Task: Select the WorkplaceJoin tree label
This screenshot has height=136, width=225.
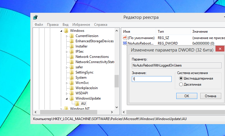Action: (87, 88)
